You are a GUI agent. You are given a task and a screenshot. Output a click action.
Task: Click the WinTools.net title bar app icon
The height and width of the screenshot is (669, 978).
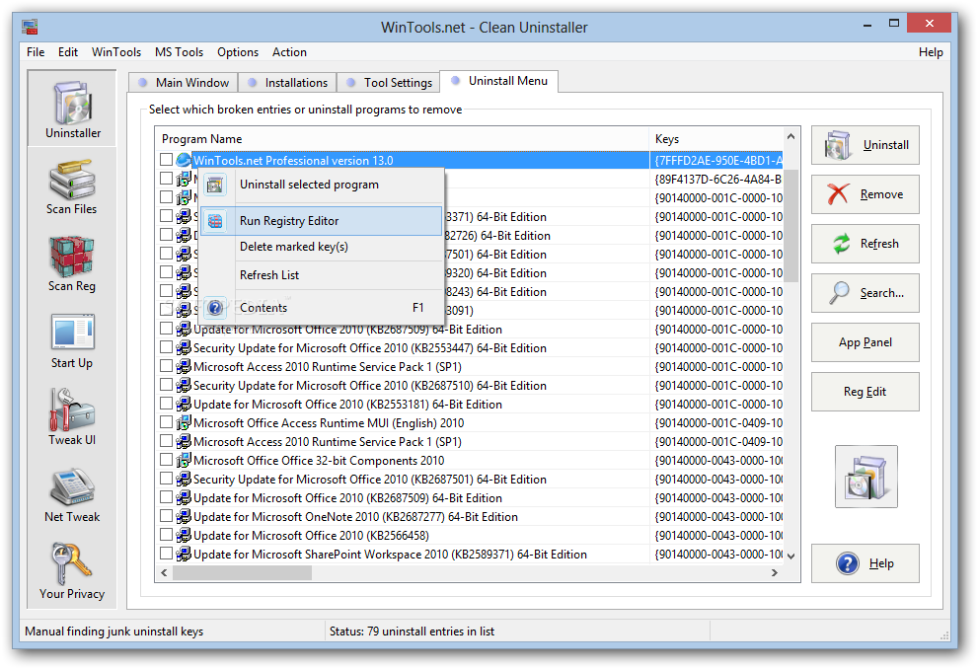point(30,27)
